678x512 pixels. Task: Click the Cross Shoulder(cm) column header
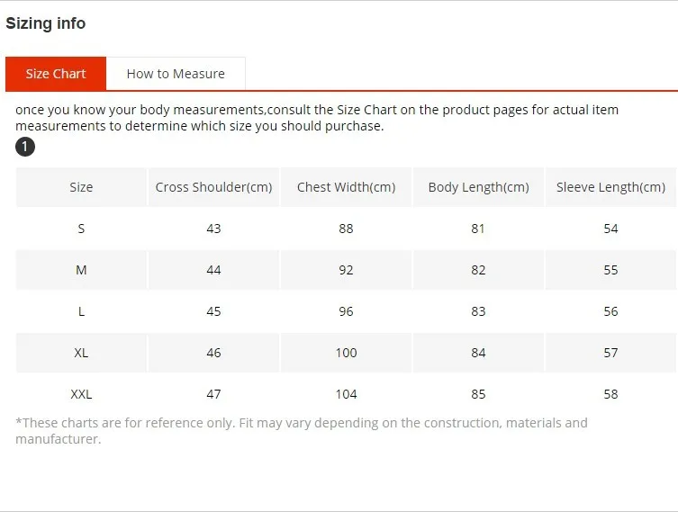(213, 187)
